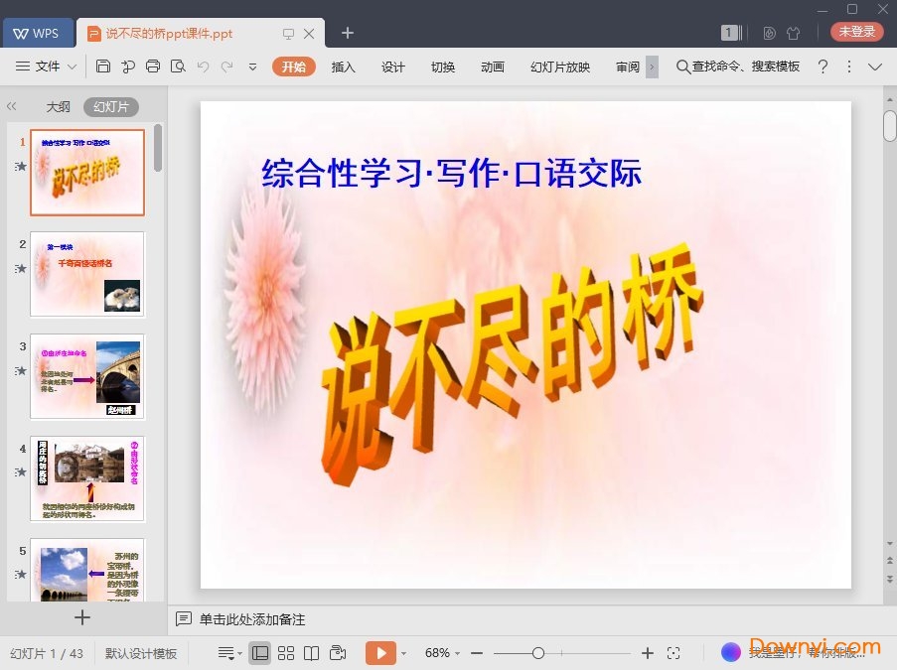Click the Save icon in quick access toolbar
897x670 pixels.
(x=103, y=67)
